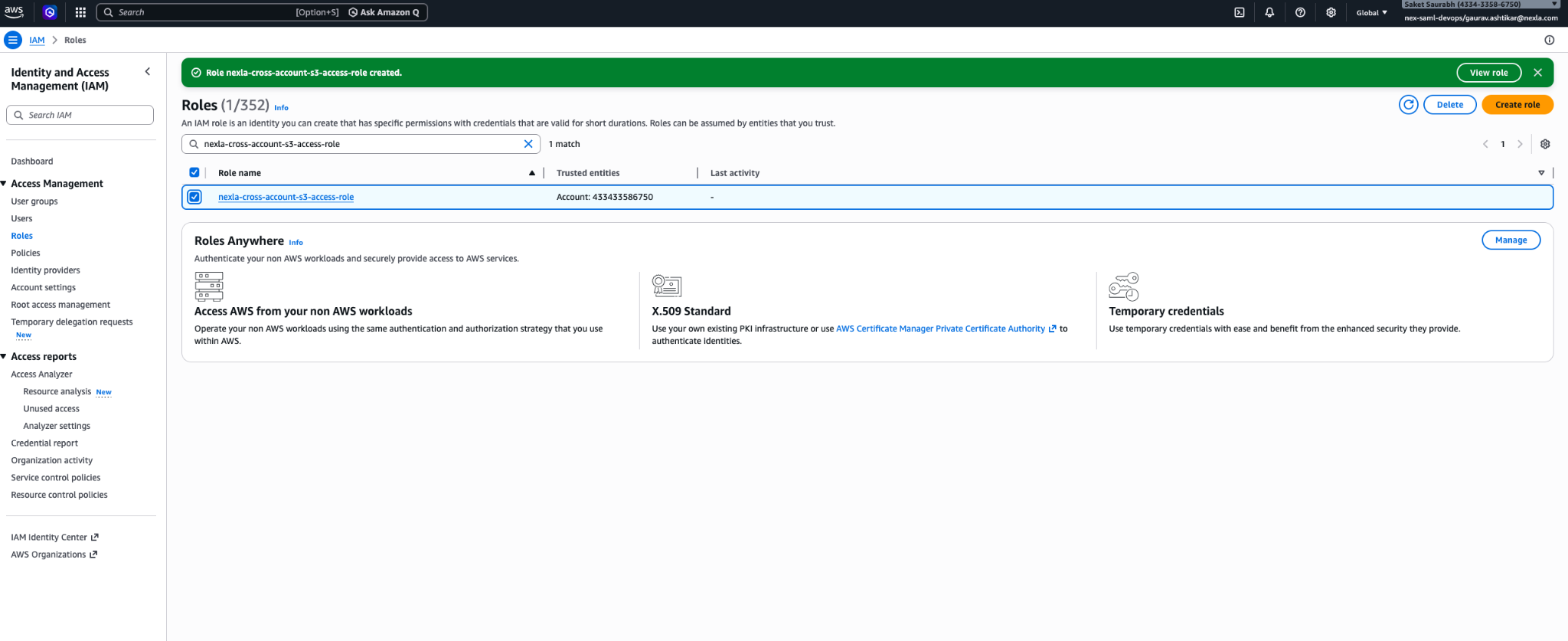Open Access Analyzer in sidebar
The width and height of the screenshot is (1568, 641).
(41, 374)
